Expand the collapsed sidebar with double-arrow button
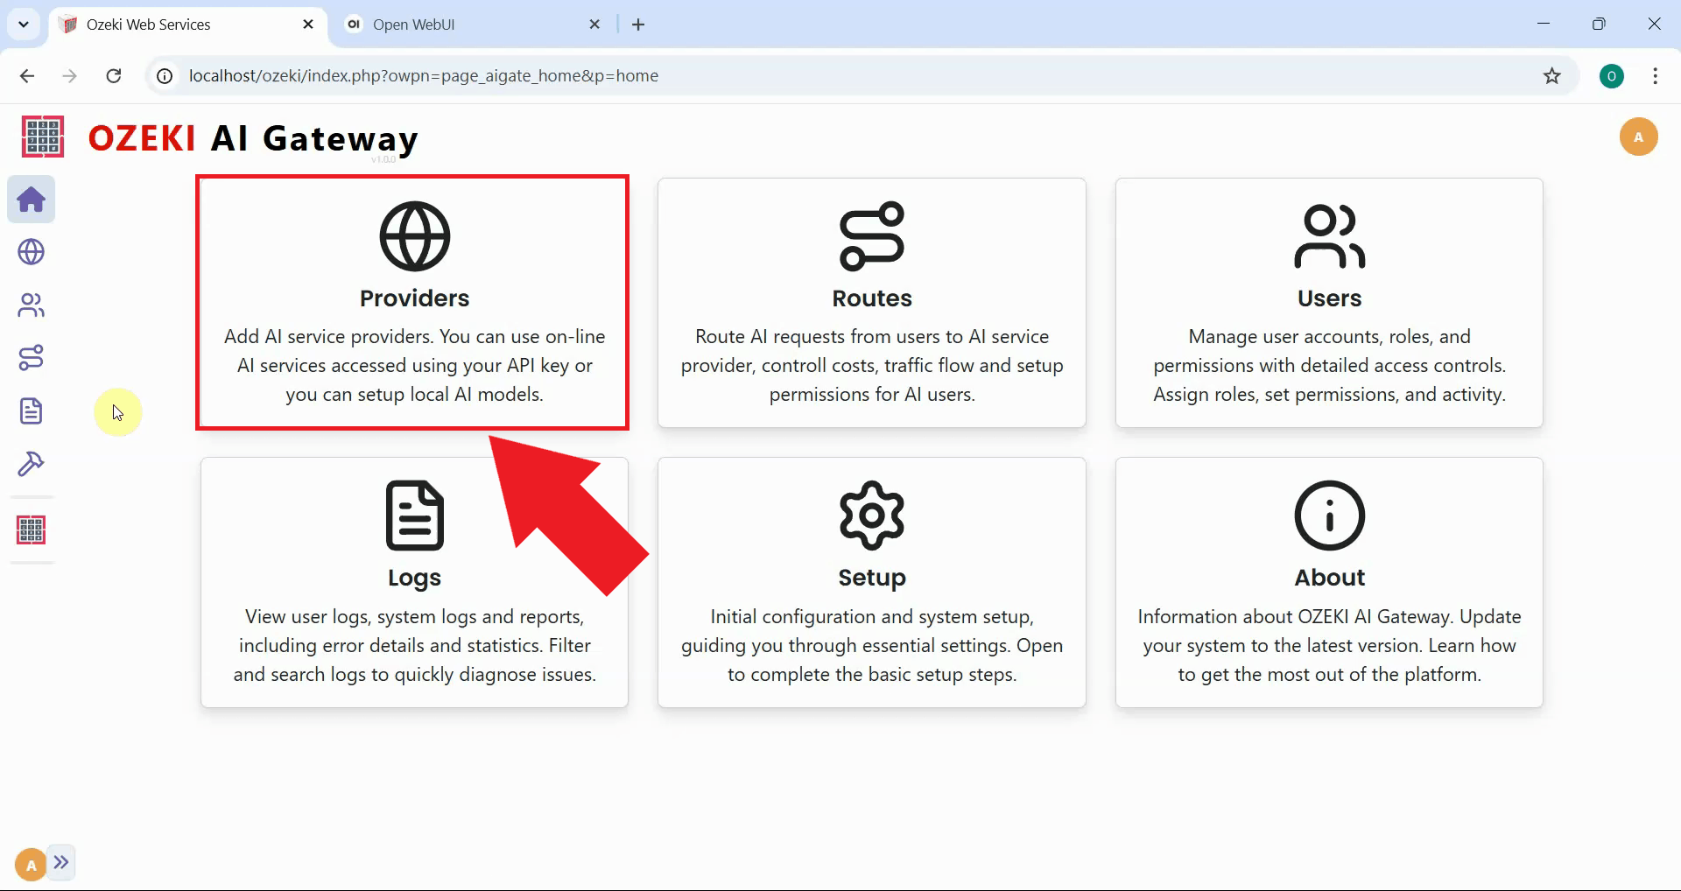Image resolution: width=1681 pixels, height=891 pixels. click(61, 862)
